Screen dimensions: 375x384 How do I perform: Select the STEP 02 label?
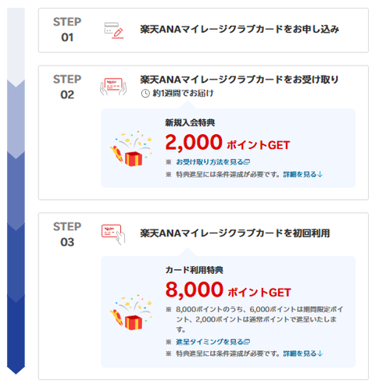pyautogui.click(x=67, y=87)
